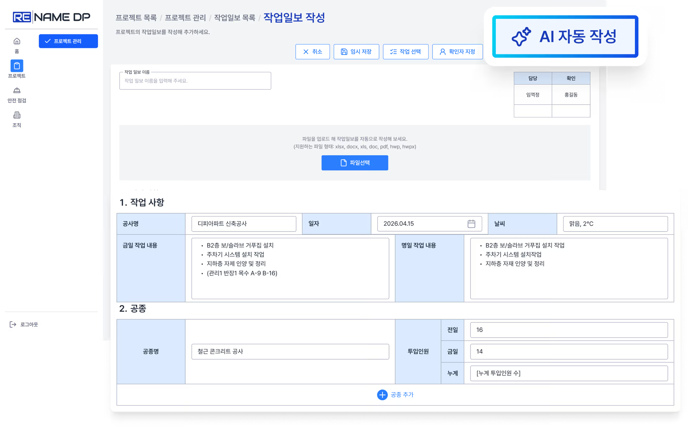Click the 공종 추가 link text

pos(402,395)
